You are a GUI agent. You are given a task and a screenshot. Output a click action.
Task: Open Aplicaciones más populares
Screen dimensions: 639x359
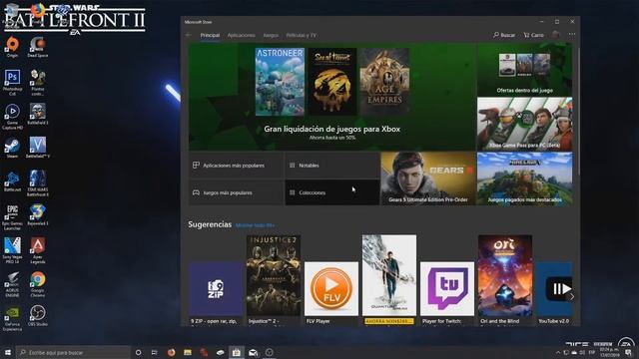[236, 166]
